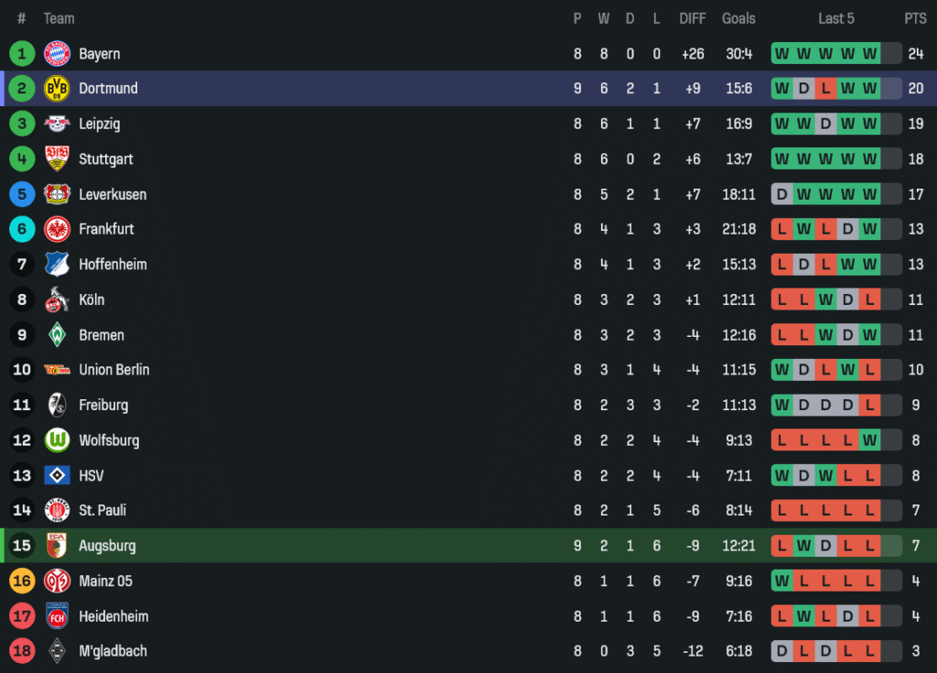Open the Augsburg team row link
Image resolution: width=937 pixels, height=673 pixels.
107,546
